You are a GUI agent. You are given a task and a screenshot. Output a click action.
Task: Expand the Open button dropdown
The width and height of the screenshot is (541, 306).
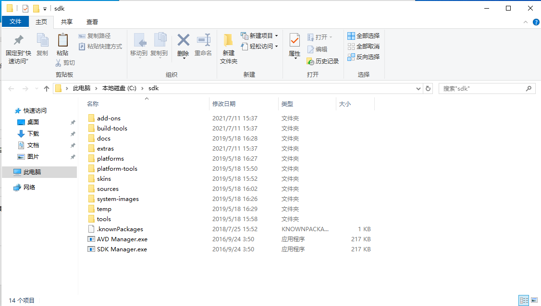coord(331,37)
